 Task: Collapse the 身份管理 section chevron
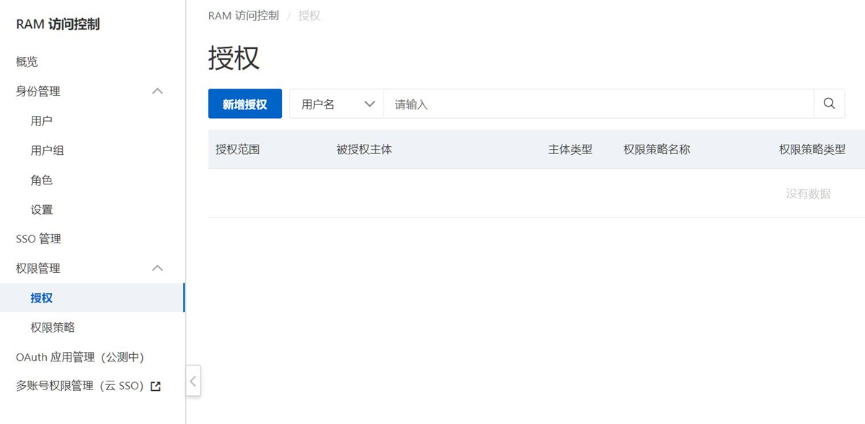point(158,91)
